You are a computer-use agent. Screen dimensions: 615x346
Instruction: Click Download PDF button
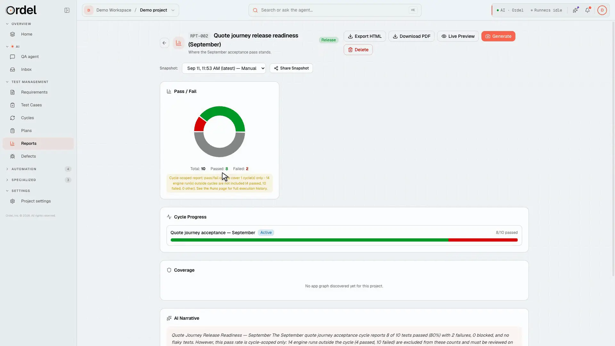pyautogui.click(x=412, y=36)
